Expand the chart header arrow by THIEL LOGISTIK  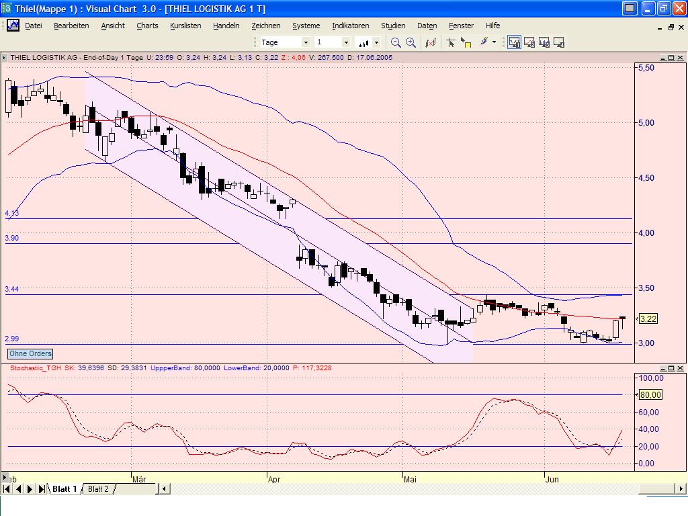click(4, 58)
